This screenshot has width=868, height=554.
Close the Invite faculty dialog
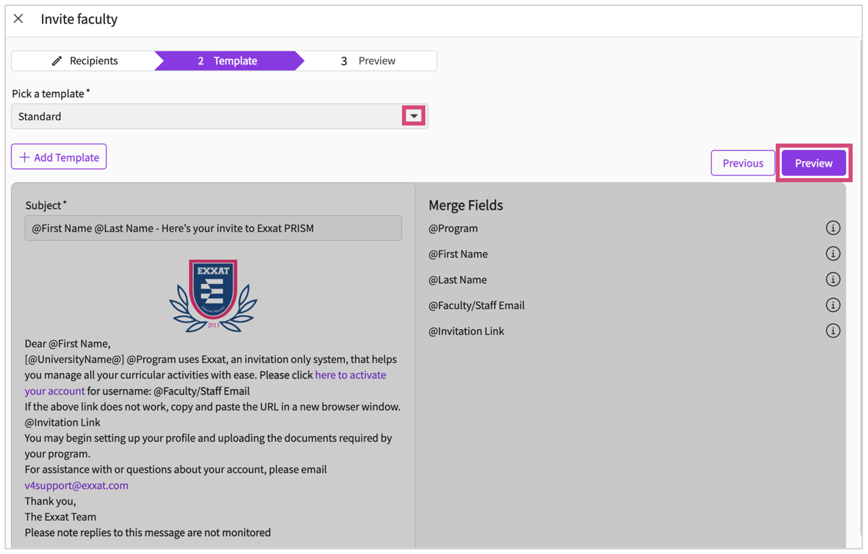[x=18, y=19]
